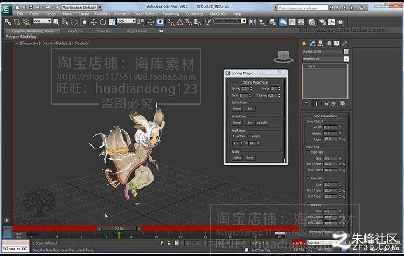Select the Bind to Space Warp tool

[x=26, y=23]
